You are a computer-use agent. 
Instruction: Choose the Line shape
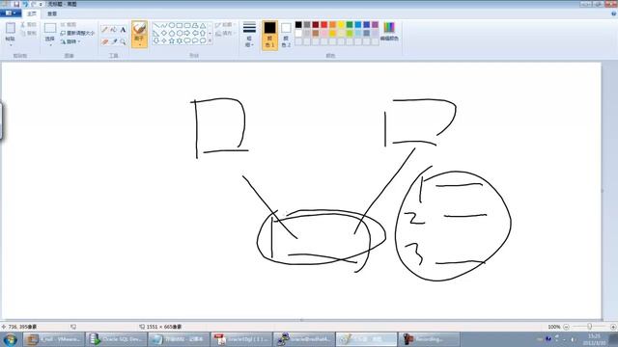point(156,26)
